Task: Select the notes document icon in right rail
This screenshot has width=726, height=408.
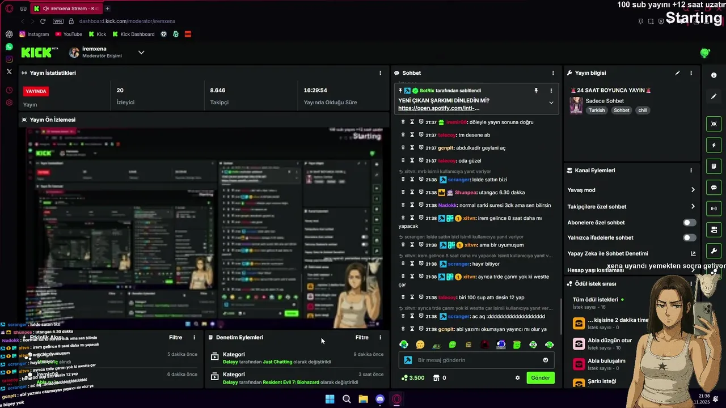Action: pyautogui.click(x=714, y=166)
